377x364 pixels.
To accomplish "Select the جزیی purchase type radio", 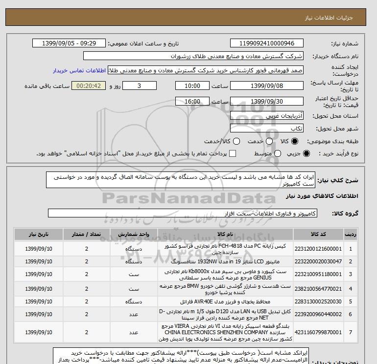I will click(x=306, y=153).
